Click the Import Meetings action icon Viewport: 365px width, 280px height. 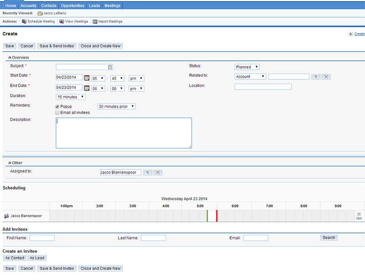point(95,21)
